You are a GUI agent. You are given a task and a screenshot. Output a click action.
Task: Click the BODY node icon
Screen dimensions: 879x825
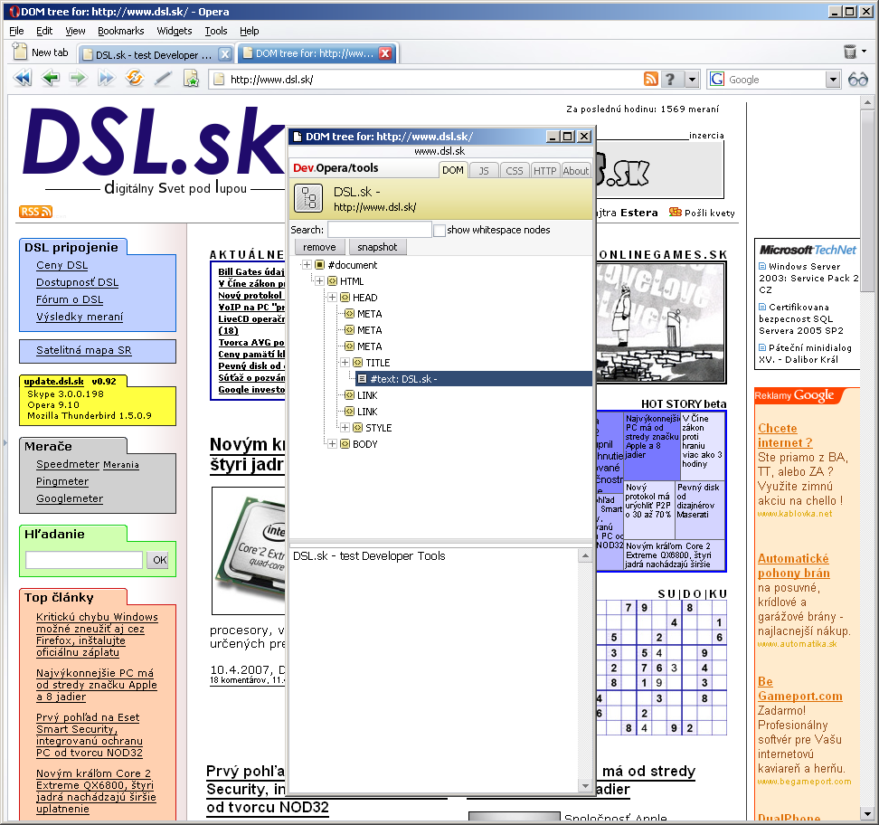click(345, 444)
